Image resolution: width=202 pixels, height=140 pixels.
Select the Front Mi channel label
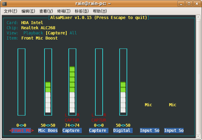click(x=21, y=130)
